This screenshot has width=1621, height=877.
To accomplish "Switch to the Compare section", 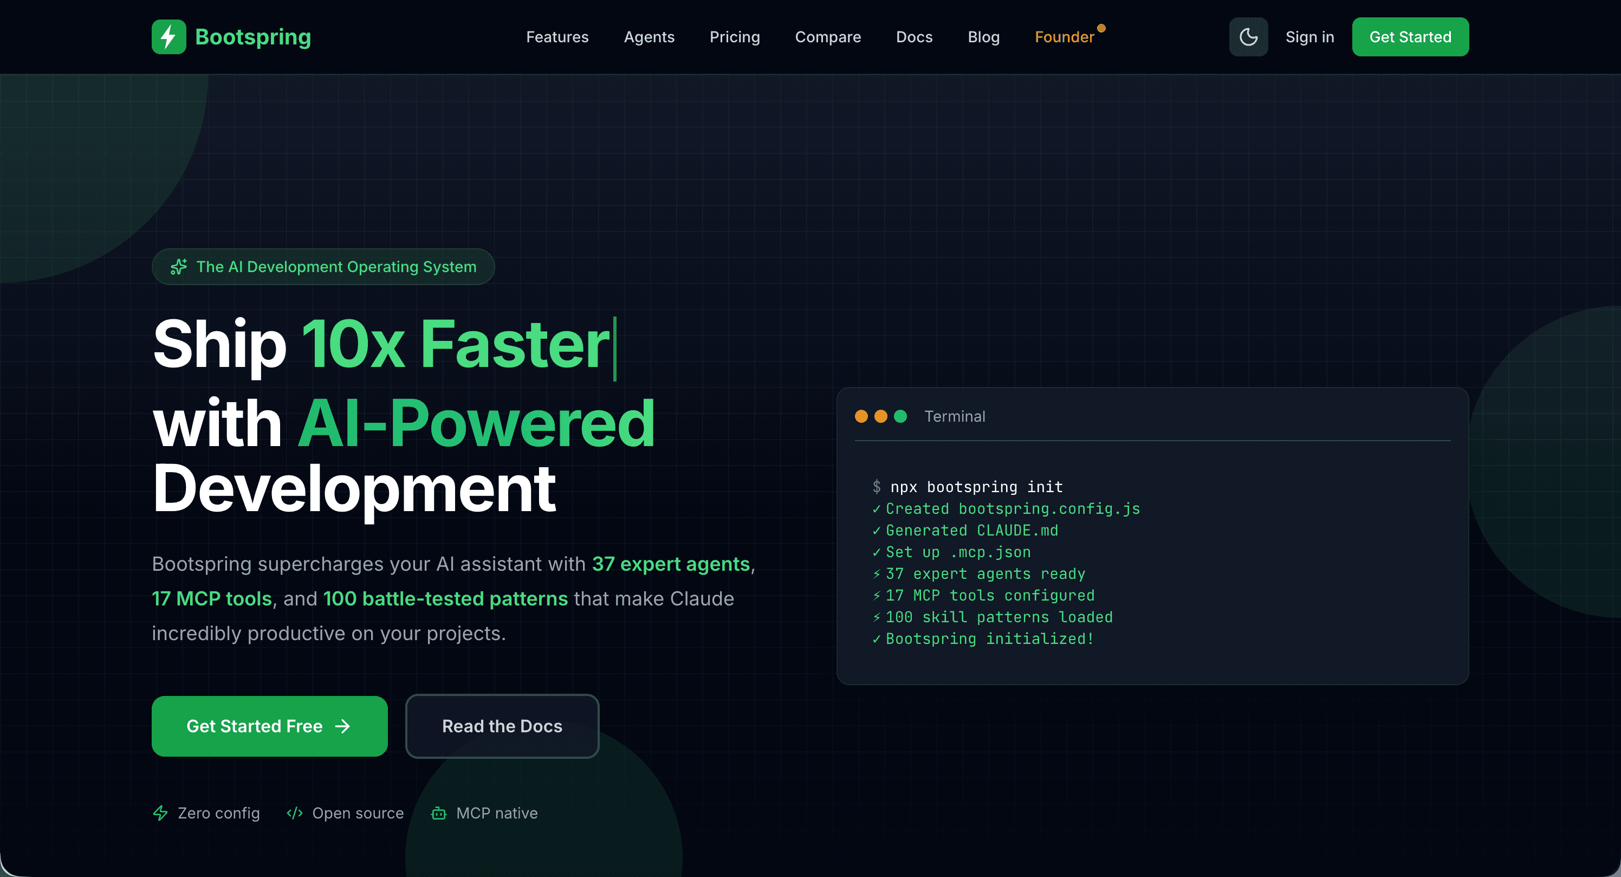I will pyautogui.click(x=828, y=36).
